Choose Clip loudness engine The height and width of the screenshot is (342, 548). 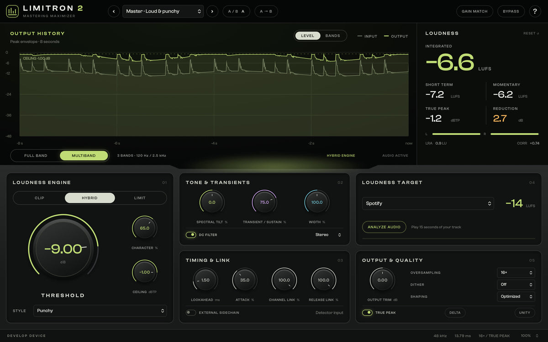pos(40,198)
